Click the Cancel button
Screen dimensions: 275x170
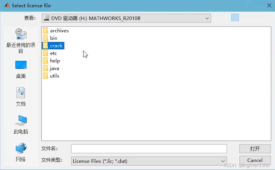click(x=255, y=160)
